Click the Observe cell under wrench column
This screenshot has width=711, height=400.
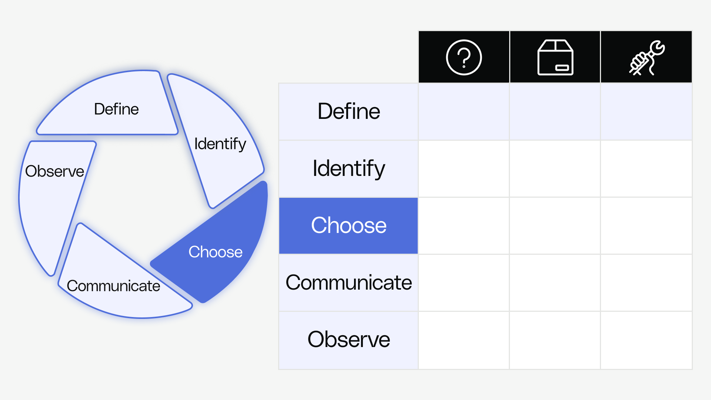pyautogui.click(x=646, y=340)
